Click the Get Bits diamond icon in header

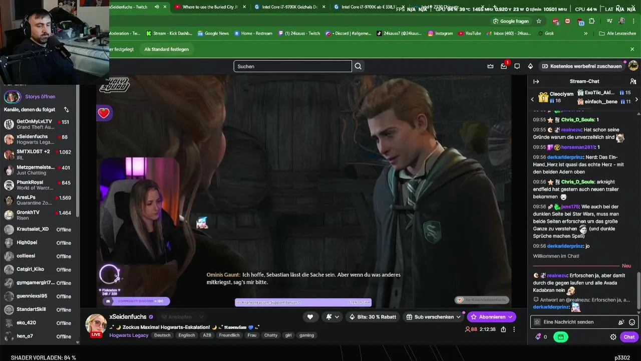click(x=530, y=66)
